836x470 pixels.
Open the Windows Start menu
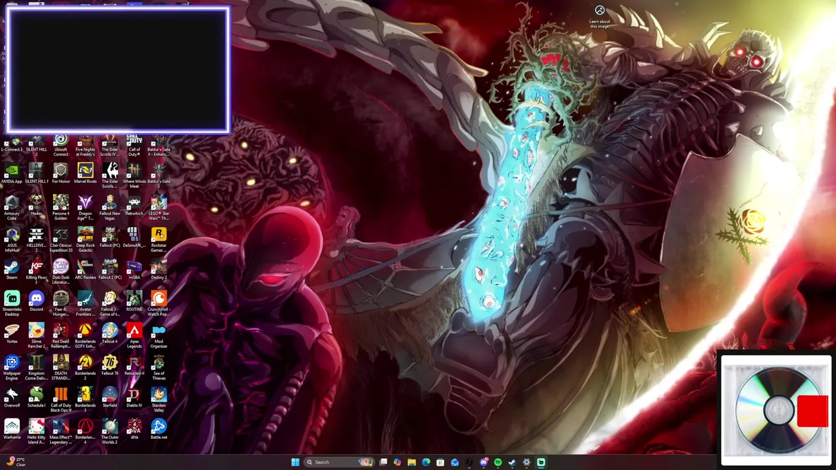[x=295, y=462]
